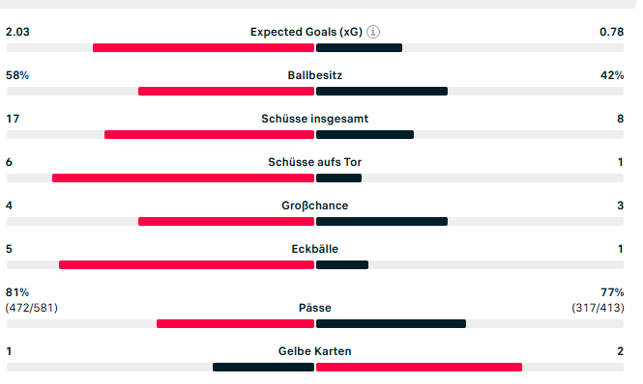This screenshot has width=643, height=384.
Task: Select the Gelbe Karten label
Action: coord(314,351)
